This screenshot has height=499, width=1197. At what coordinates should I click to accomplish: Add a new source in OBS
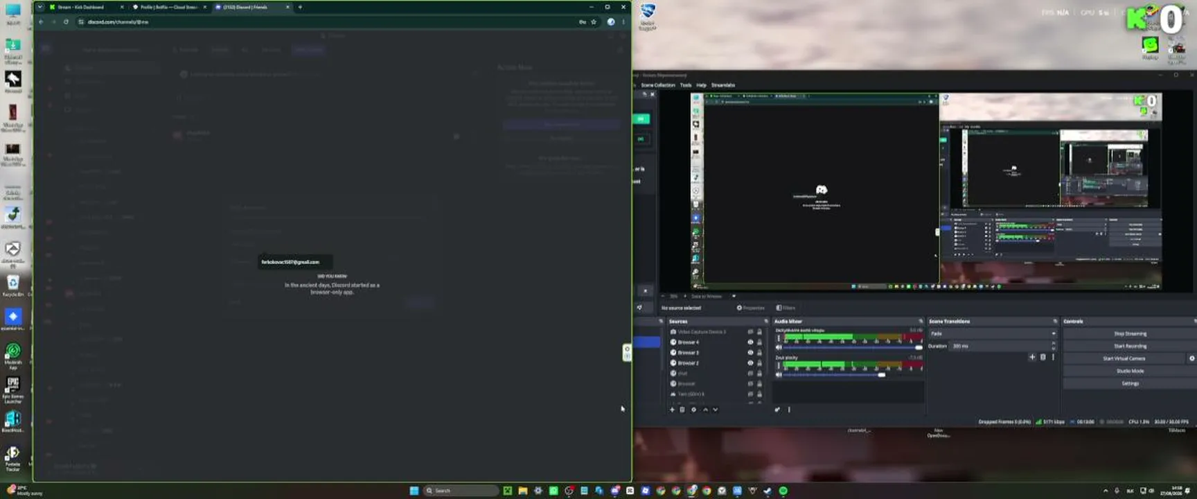(x=672, y=410)
